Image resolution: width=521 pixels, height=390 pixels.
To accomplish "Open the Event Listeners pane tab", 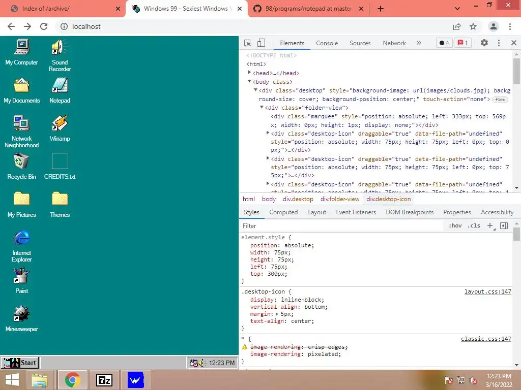I will pos(356,212).
